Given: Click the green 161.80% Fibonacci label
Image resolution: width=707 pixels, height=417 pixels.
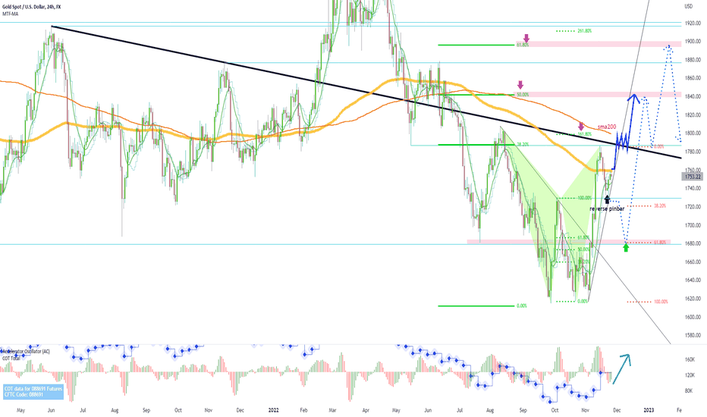Looking at the screenshot, I should [x=584, y=134].
